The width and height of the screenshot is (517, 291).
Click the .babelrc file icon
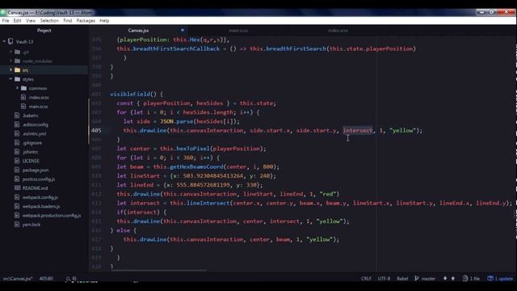coord(17,116)
